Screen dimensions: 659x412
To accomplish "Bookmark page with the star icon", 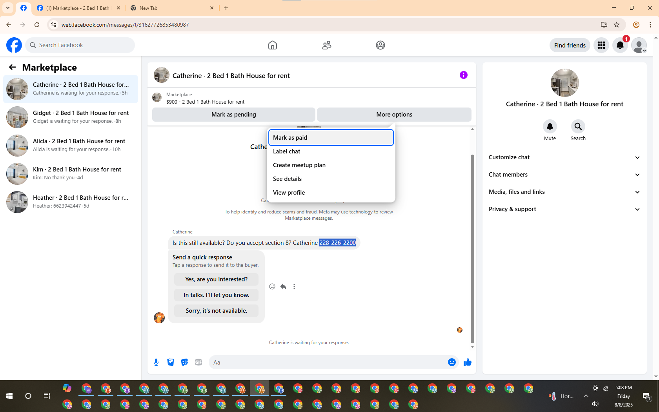I will pos(617,25).
